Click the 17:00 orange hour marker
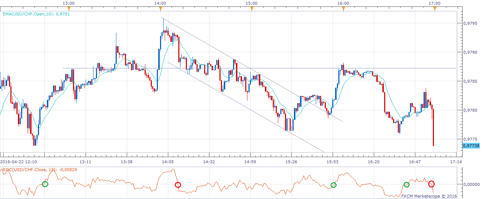This screenshot has height=199, width=483. [x=435, y=8]
